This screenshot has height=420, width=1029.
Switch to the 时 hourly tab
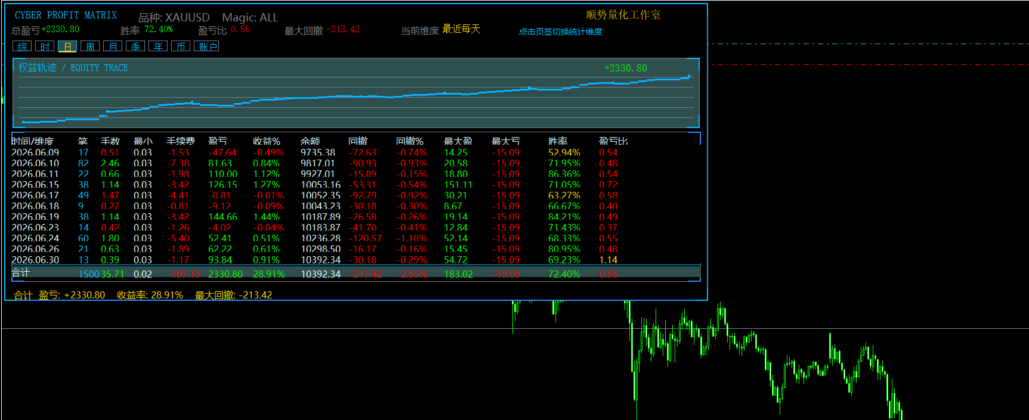click(x=45, y=46)
